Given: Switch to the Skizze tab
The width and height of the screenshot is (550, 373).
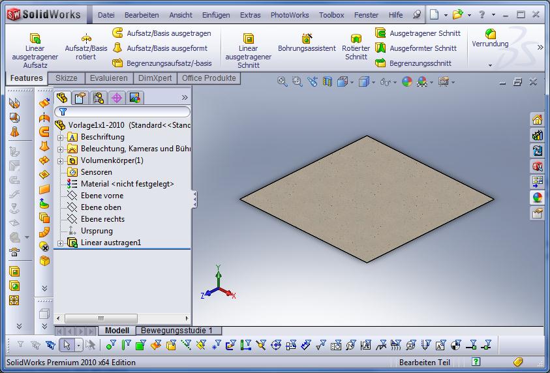Looking at the screenshot, I should click(x=67, y=78).
